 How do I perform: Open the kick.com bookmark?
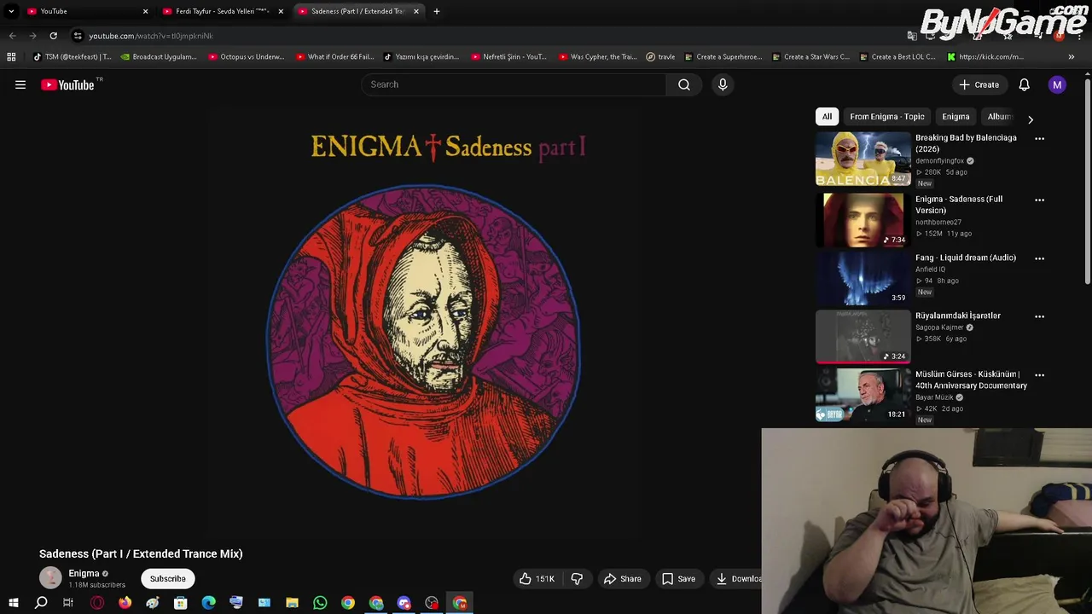tap(985, 57)
